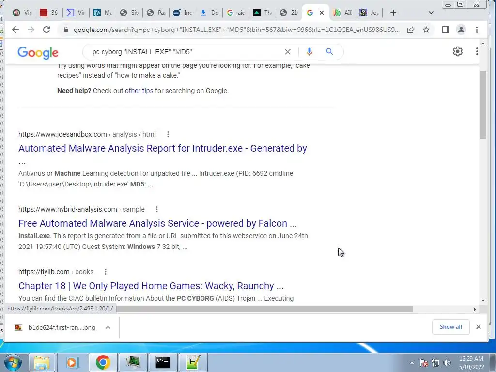Switch to the 'AID' tab
The image size is (496, 372).
[342, 13]
